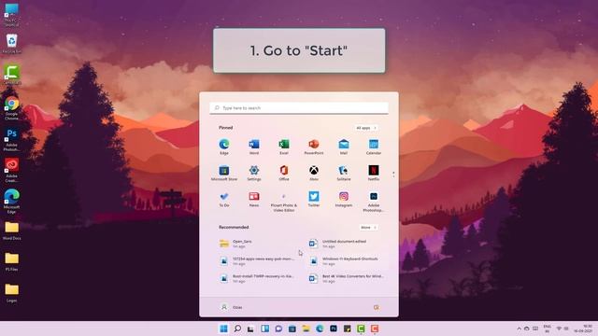Click the power button in the Start menu
The width and height of the screenshot is (598, 336).
tap(377, 307)
